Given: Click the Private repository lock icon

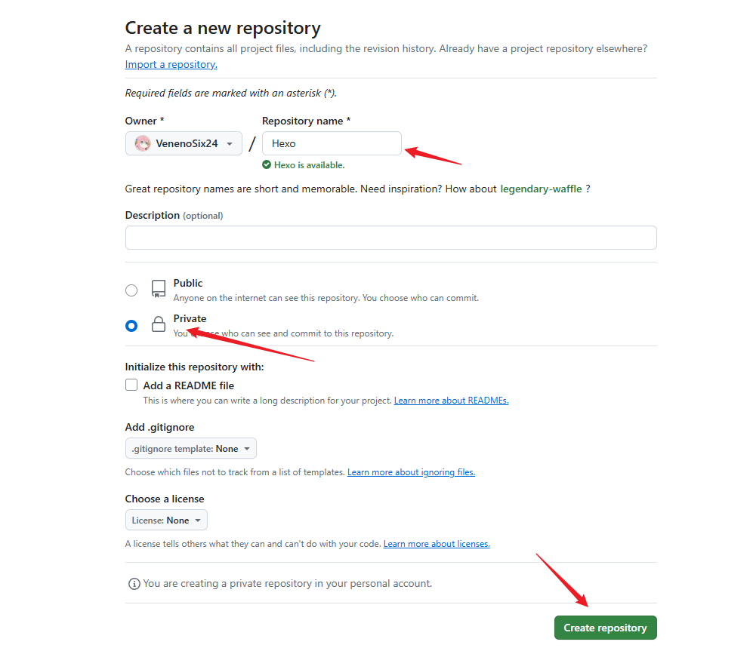Looking at the screenshot, I should (158, 324).
